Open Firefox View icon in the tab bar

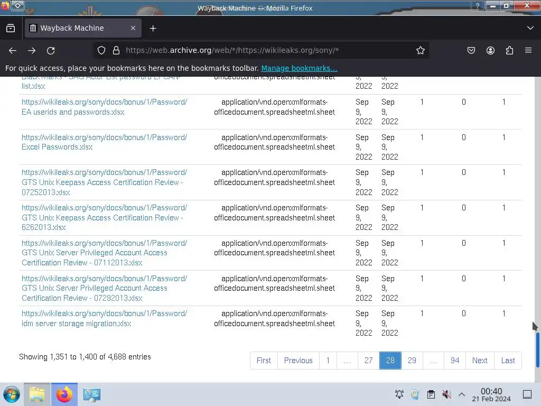tap(11, 28)
